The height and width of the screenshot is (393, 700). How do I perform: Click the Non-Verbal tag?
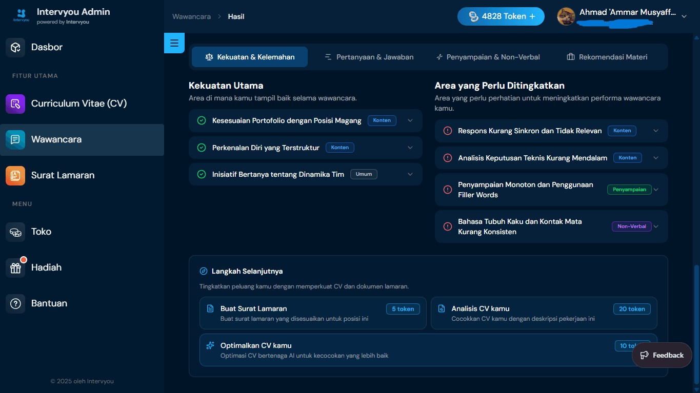(632, 226)
